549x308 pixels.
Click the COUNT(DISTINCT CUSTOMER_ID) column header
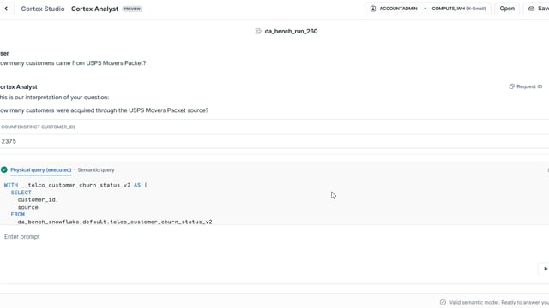38,127
